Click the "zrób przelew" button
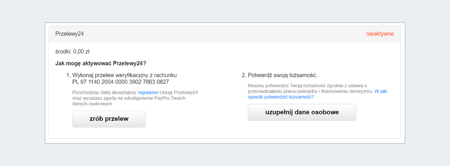 click(x=109, y=119)
